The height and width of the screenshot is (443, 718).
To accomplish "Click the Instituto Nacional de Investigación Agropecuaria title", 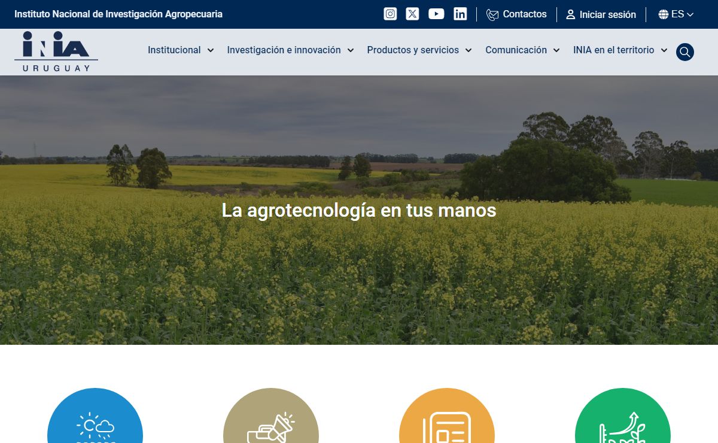I will [x=118, y=14].
